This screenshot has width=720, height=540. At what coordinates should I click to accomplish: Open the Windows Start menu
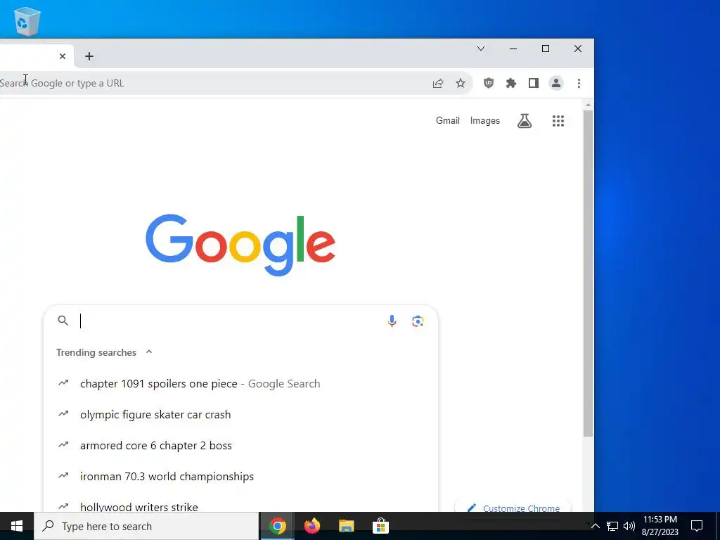[x=17, y=526]
